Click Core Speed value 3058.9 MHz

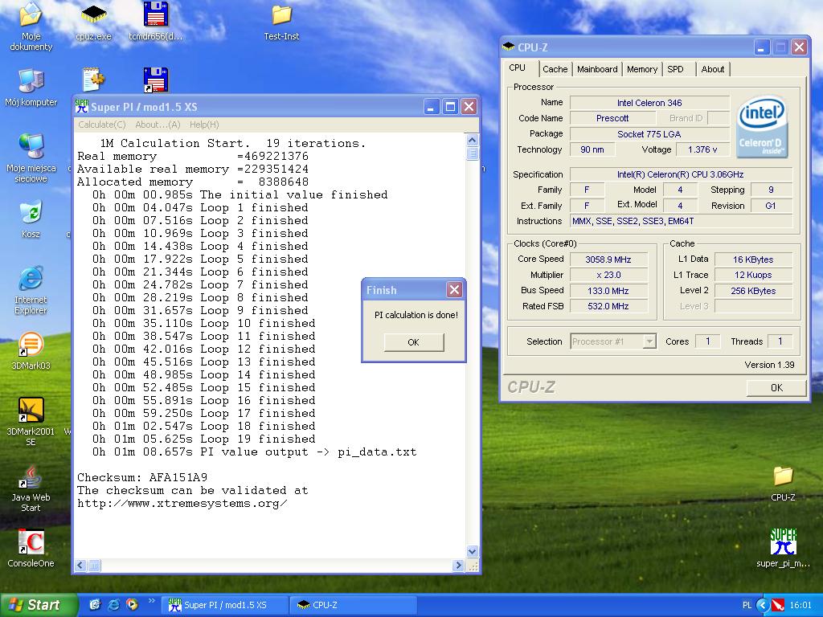pos(608,259)
